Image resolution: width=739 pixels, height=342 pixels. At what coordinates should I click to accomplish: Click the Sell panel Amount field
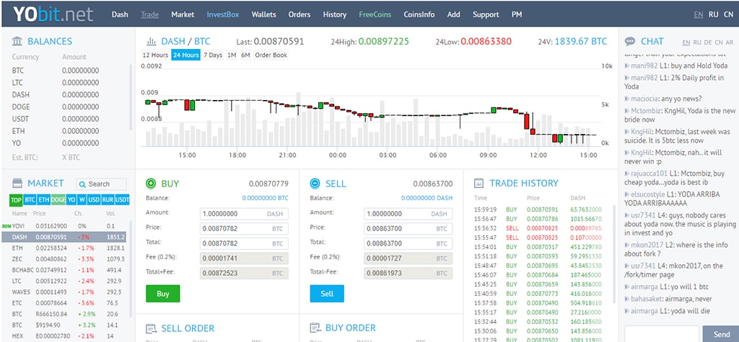tap(408, 214)
